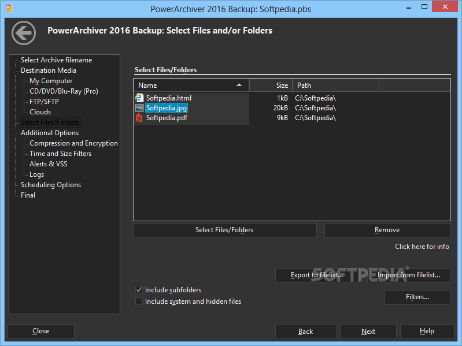This screenshot has height=346, width=462.
Task: Click the round back arrow icon
Action: tap(24, 33)
